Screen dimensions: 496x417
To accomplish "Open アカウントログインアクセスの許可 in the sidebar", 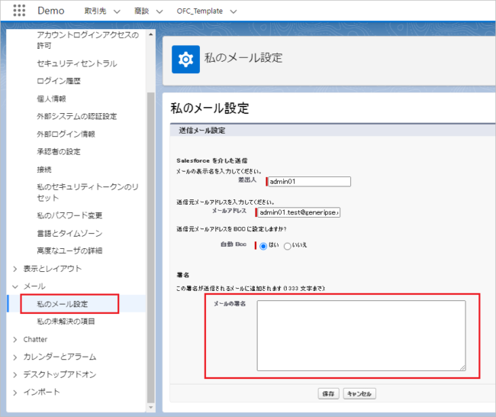I will pos(88,40).
